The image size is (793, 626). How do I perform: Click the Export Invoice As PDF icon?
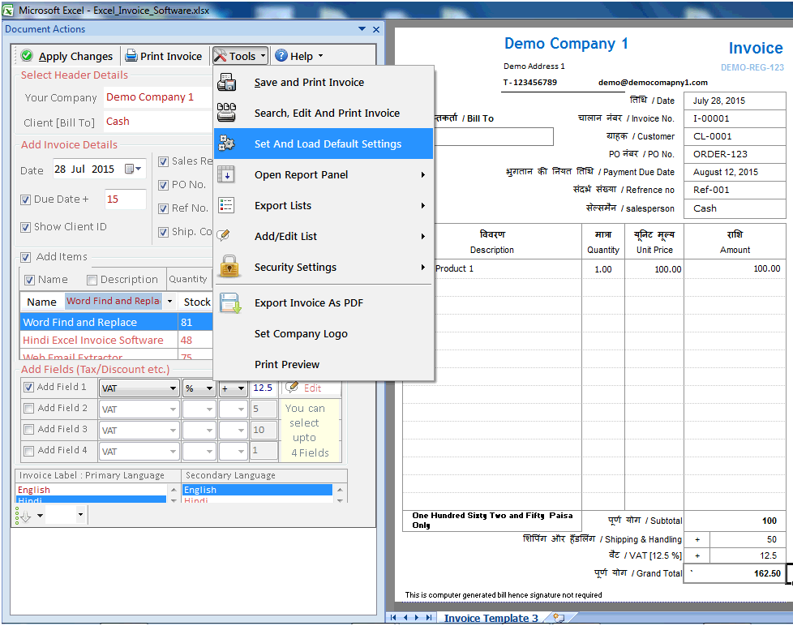230,303
